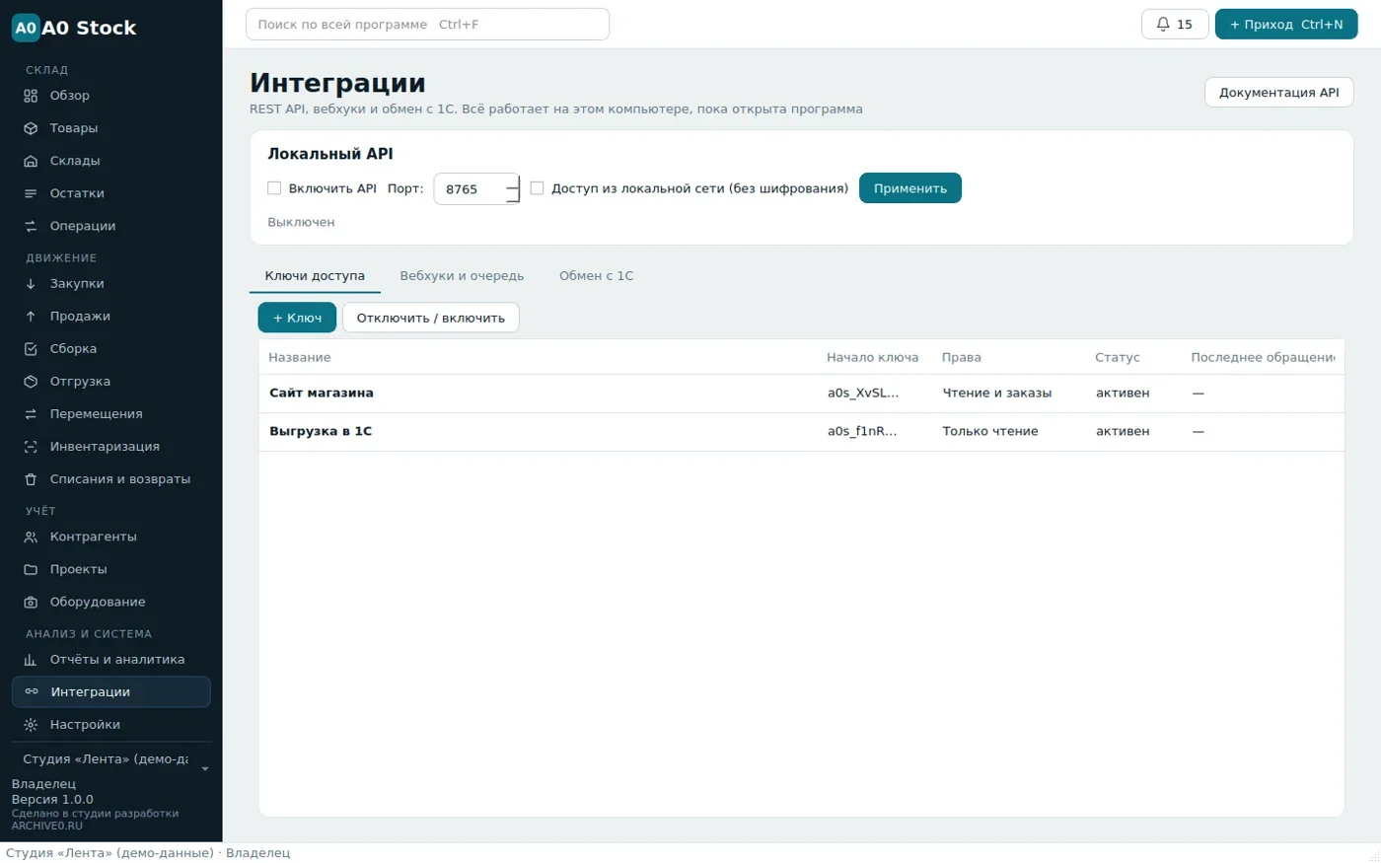Click the Операции arrows icon
Image resolution: width=1381 pixels, height=863 pixels.
[31, 226]
